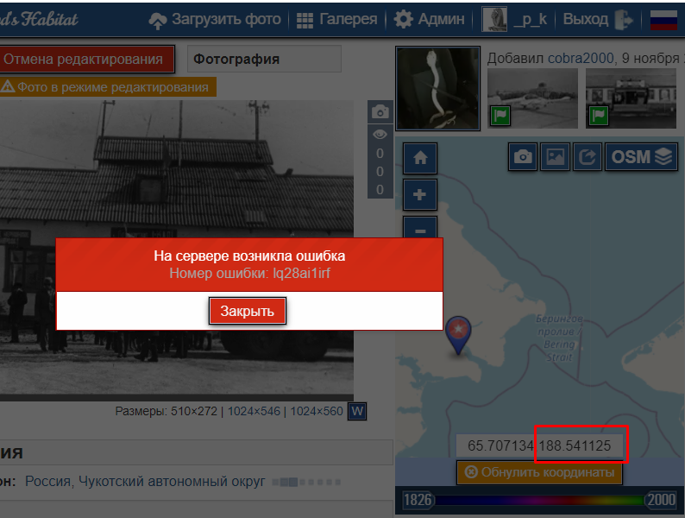Open the cobra2000 user link

581,58
